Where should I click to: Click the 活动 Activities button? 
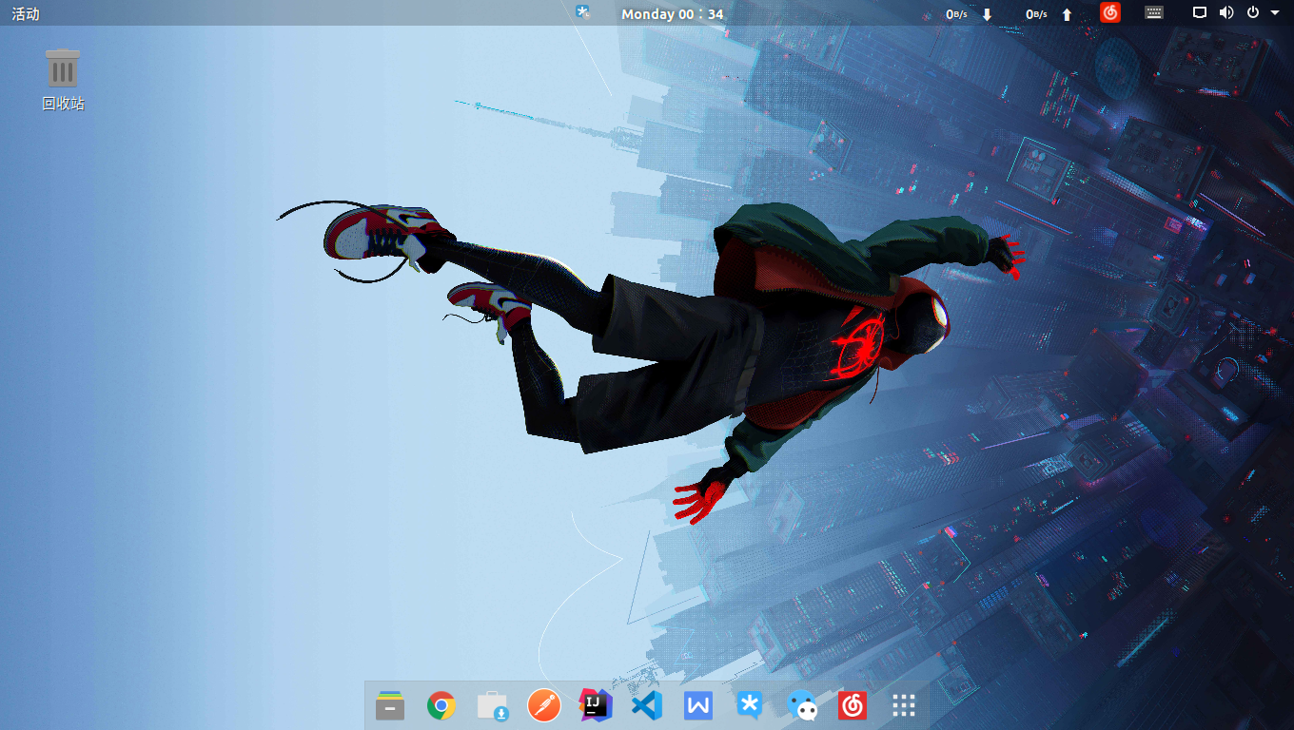click(x=26, y=13)
